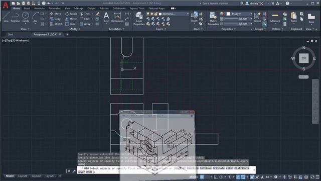Pick the Arc tool
Image resolution: width=321 pixels, height=181 pixels.
point(35,17)
